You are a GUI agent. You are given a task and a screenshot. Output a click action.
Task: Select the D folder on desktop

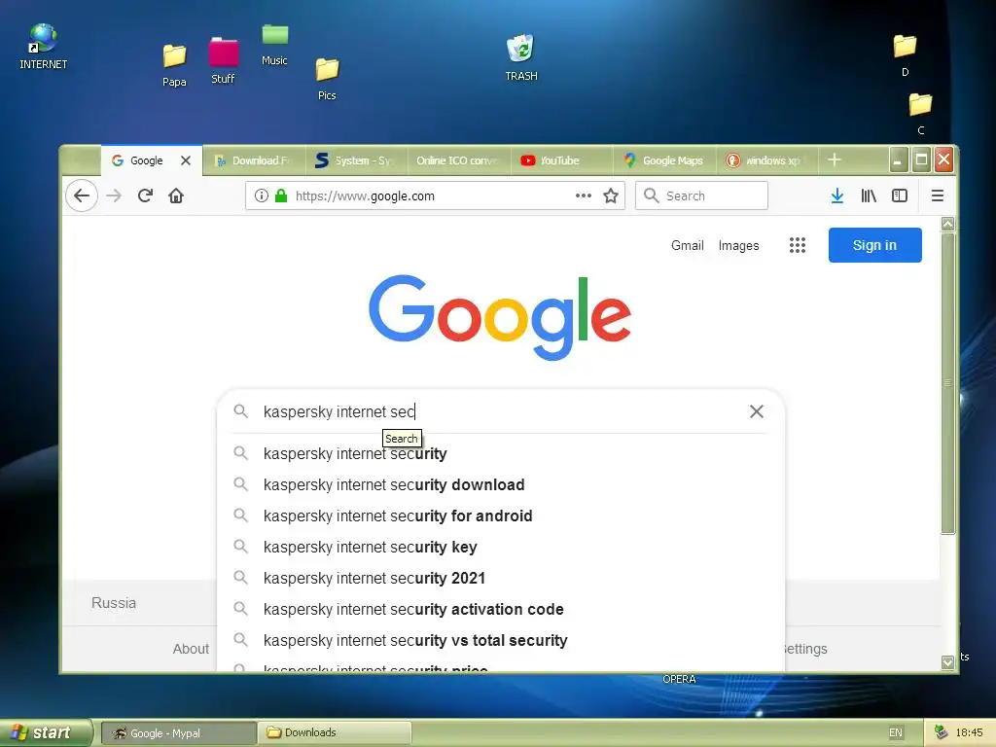tap(906, 55)
